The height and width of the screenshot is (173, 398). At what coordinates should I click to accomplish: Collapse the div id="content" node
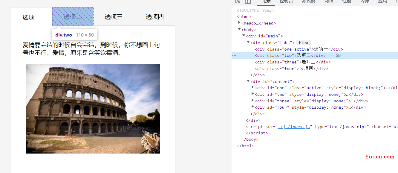248,81
